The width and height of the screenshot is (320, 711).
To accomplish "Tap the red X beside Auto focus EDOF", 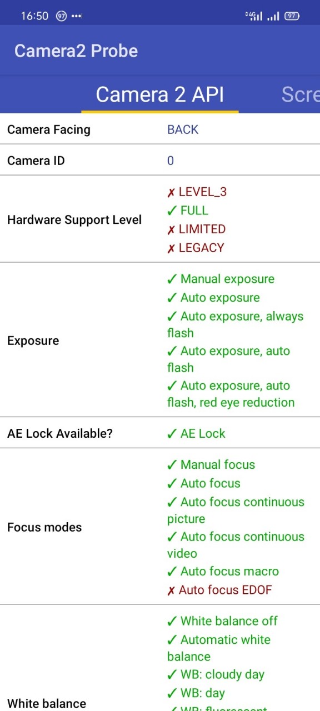I will (x=171, y=590).
